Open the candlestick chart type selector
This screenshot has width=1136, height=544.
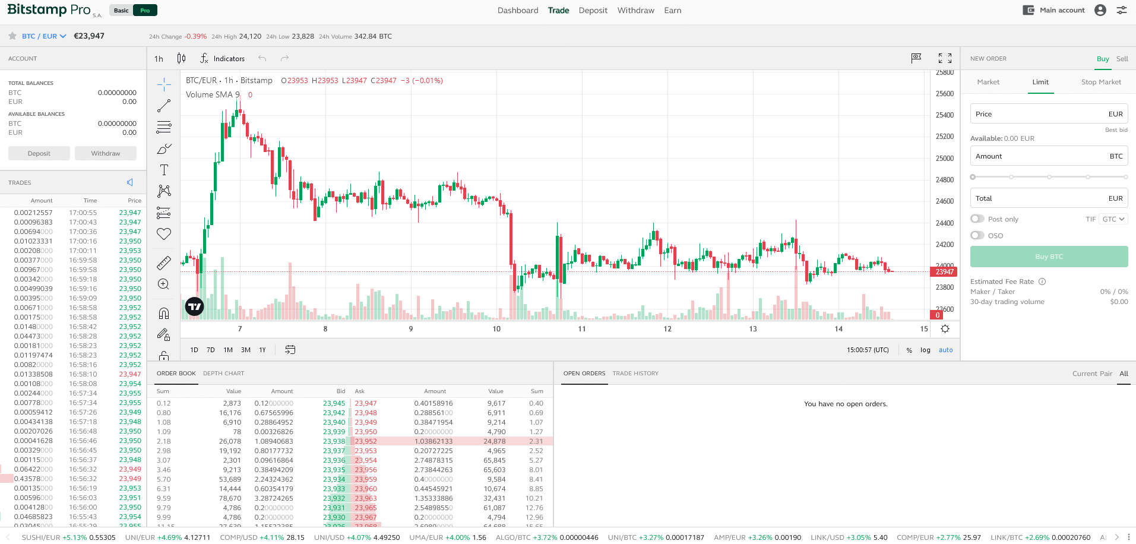[181, 58]
